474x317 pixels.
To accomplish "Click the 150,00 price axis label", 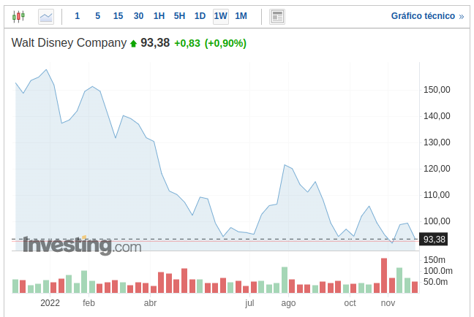I will tap(437, 90).
